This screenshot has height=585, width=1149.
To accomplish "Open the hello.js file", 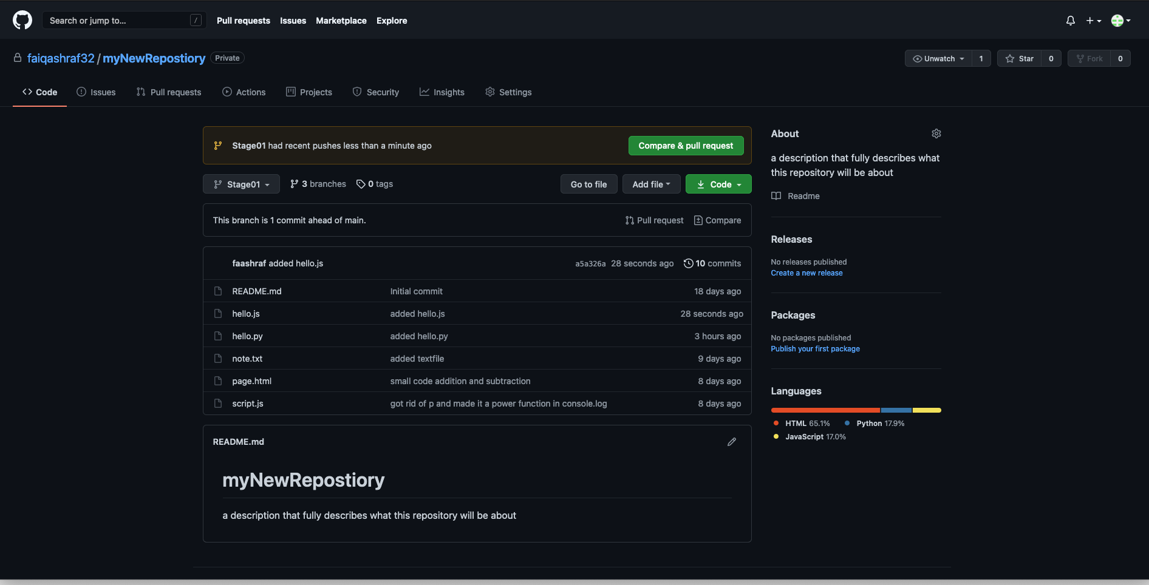I will pos(246,314).
